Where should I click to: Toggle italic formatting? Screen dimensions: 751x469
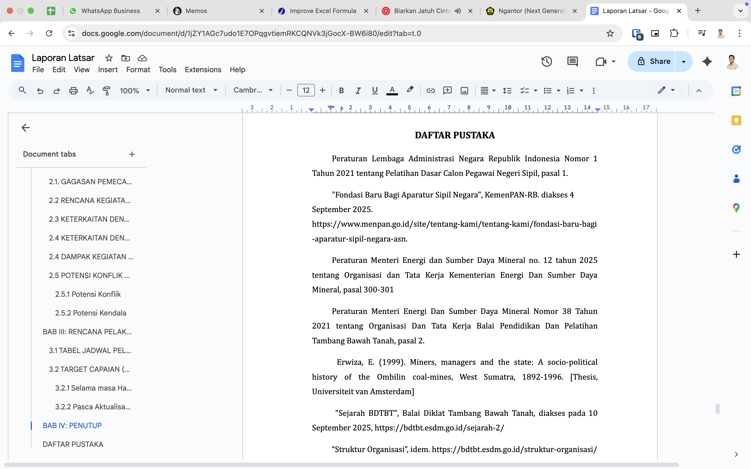click(x=358, y=91)
